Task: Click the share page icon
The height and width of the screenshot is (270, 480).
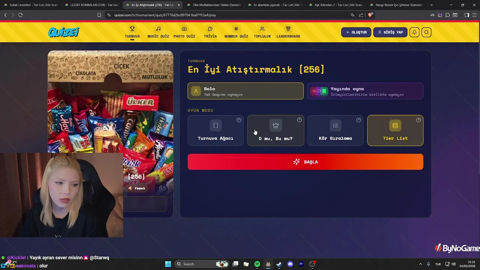Action: (x=361, y=15)
